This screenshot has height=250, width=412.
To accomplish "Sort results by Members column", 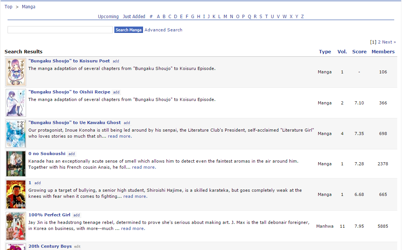I will pyautogui.click(x=383, y=52).
